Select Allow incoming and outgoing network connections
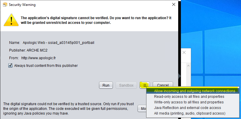 click(x=194, y=91)
